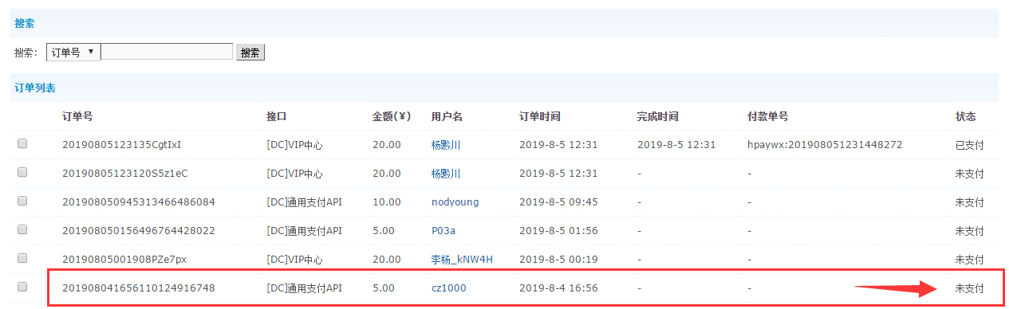This screenshot has height=309, width=1009.
Task: Click 未支付 status for 李杨_kNW4H order
Action: point(970,260)
